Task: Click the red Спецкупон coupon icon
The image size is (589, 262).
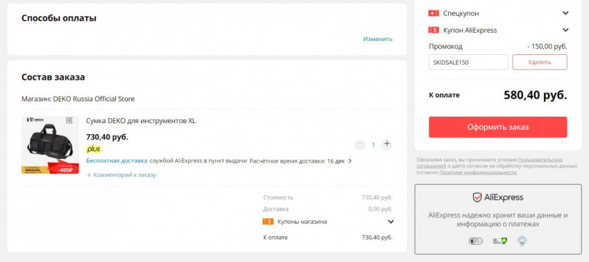Action: pos(433,13)
